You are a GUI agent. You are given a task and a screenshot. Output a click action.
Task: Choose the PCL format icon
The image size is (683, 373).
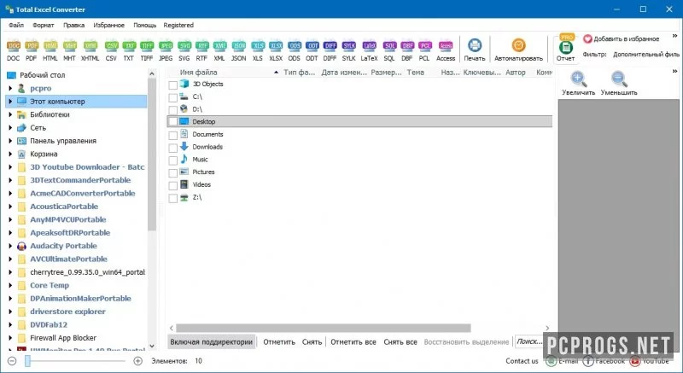424,46
